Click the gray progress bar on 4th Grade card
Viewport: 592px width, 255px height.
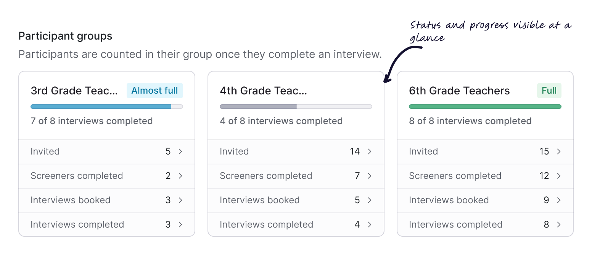(259, 107)
